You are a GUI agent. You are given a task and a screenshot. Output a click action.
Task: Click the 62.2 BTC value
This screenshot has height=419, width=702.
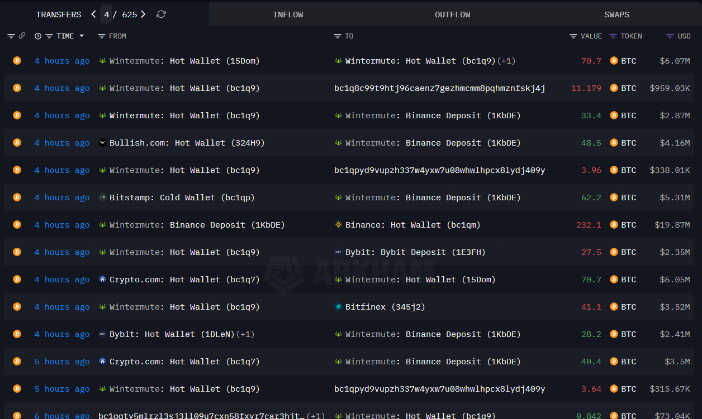591,198
